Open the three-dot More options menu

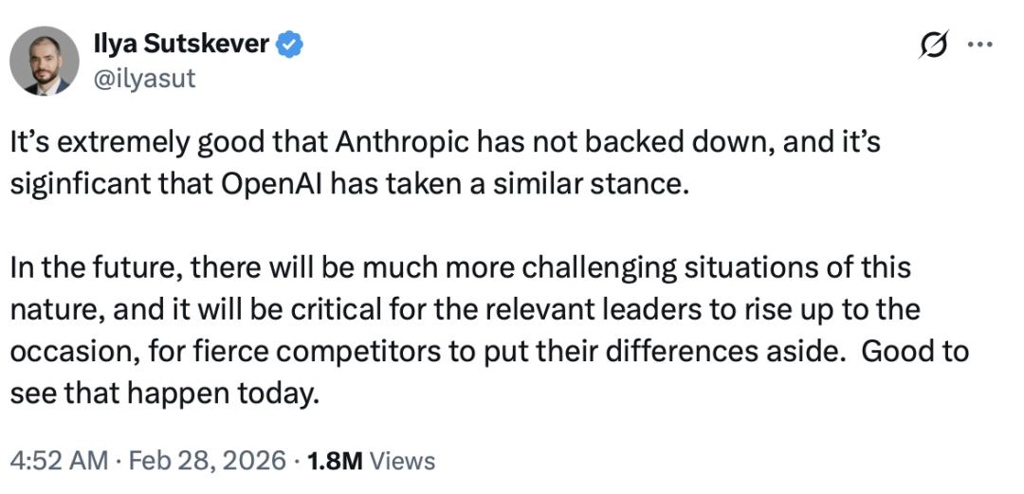click(978, 46)
